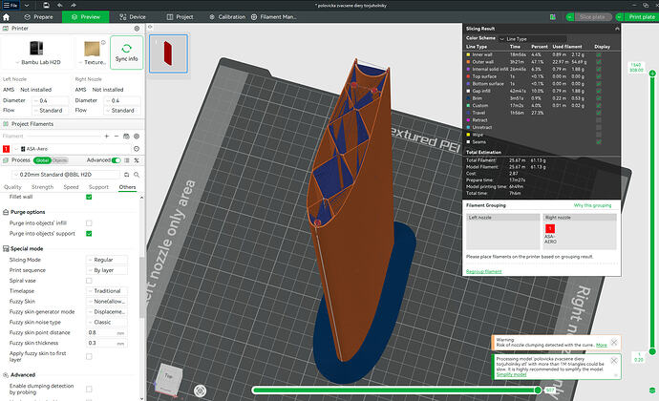The height and width of the screenshot is (401, 659).
Task: Click the save icon in title bar
Action: [x=46, y=5]
